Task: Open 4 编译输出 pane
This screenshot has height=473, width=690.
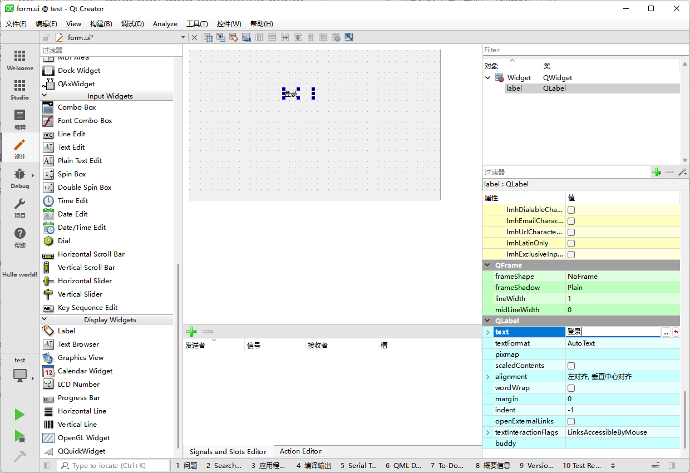Action: pos(314,466)
